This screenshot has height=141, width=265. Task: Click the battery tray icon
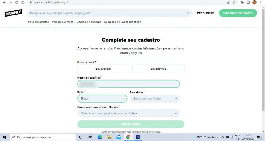click(227, 137)
